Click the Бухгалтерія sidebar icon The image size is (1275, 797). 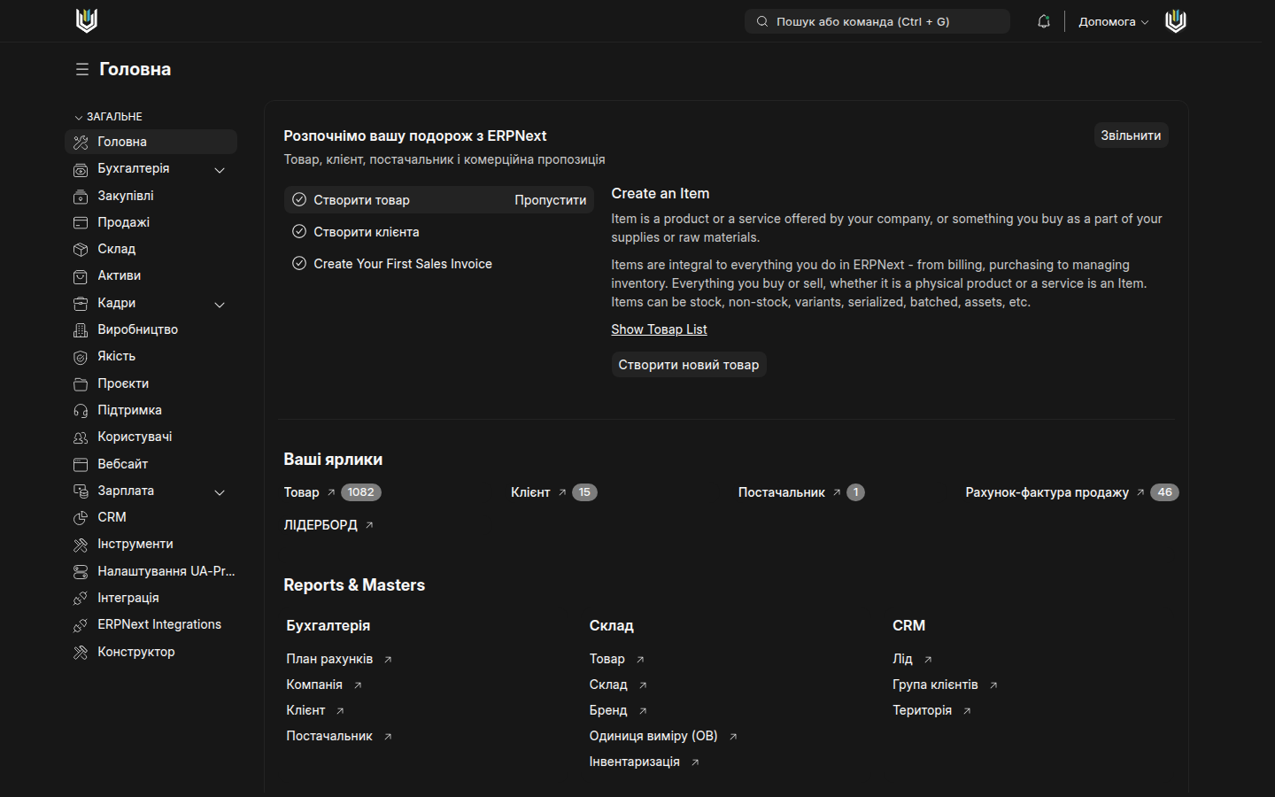click(x=81, y=169)
